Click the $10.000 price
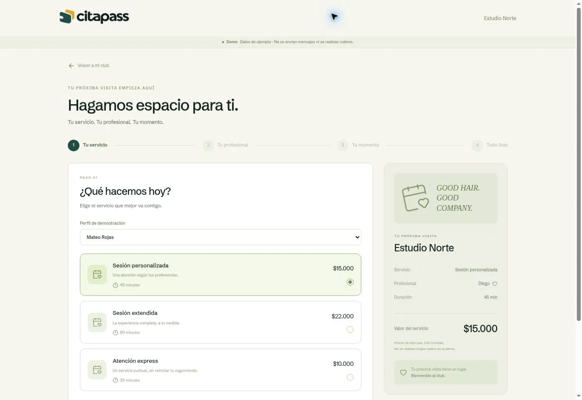This screenshot has height=400, width=582. click(x=343, y=364)
